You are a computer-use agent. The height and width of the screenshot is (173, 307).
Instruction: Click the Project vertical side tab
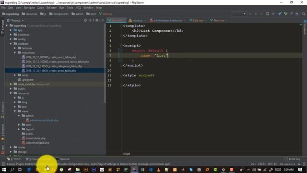pyautogui.click(x=2, y=27)
